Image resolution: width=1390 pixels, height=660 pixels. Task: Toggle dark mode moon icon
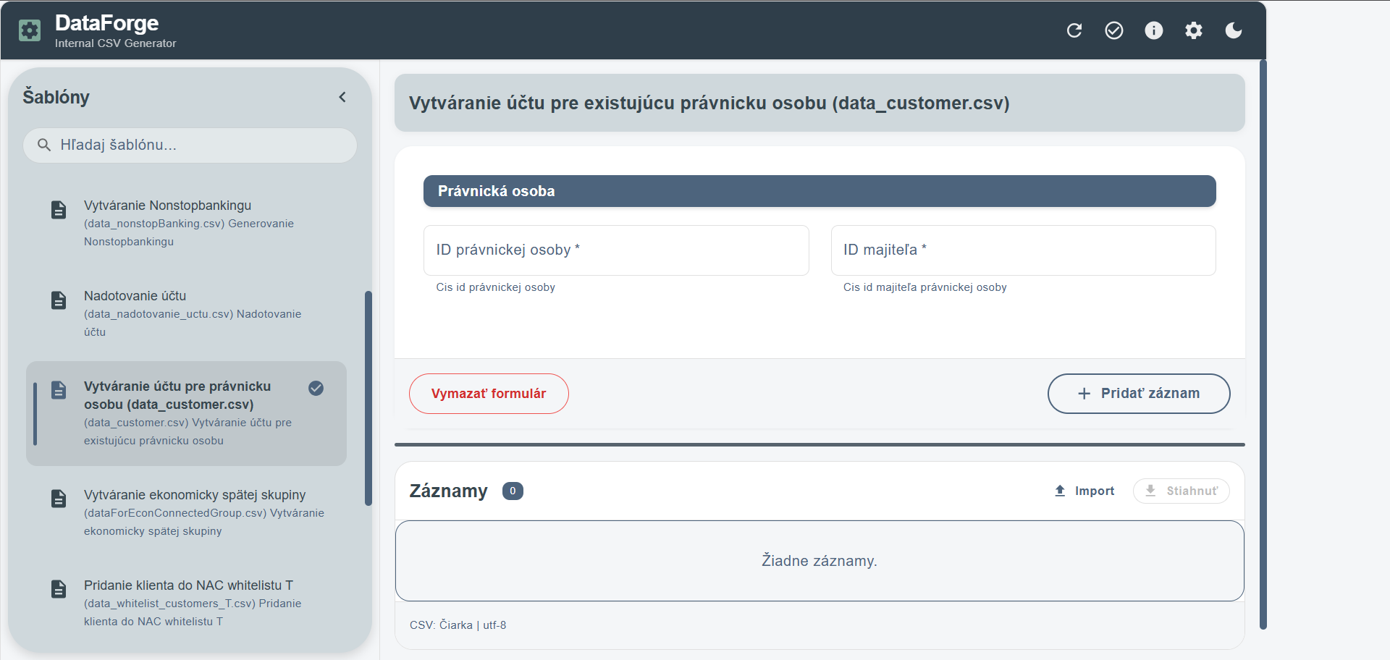(x=1234, y=30)
